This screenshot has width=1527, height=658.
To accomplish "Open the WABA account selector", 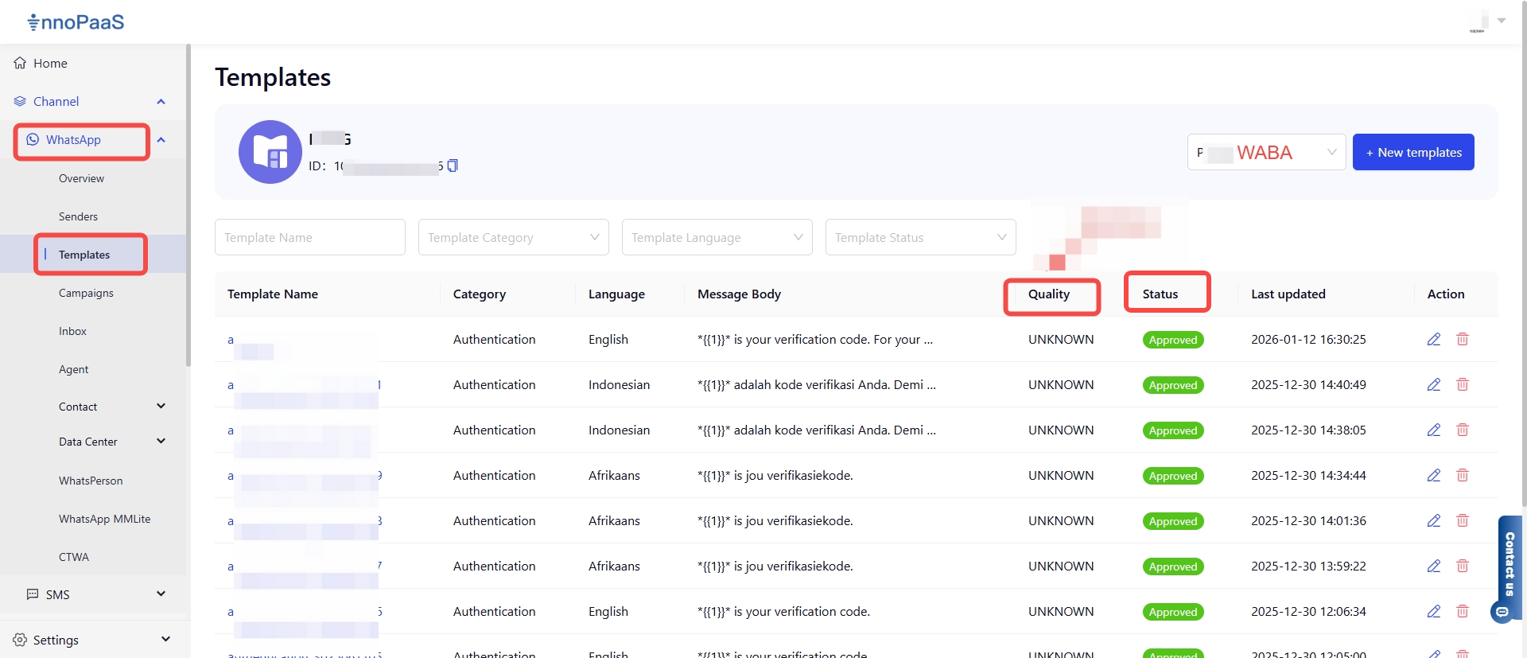I will pyautogui.click(x=1266, y=152).
